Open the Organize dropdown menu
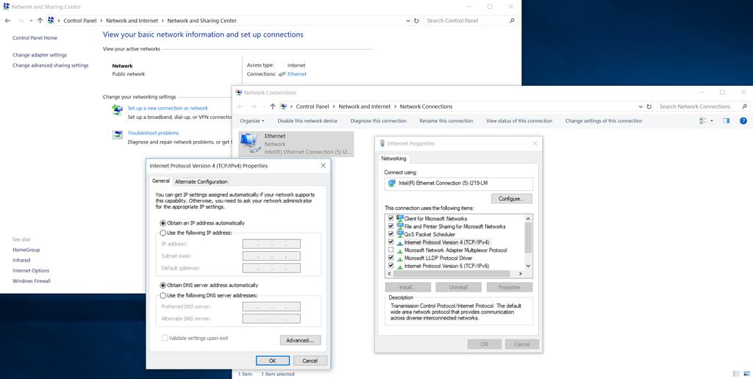The width and height of the screenshot is (753, 379). coord(252,121)
